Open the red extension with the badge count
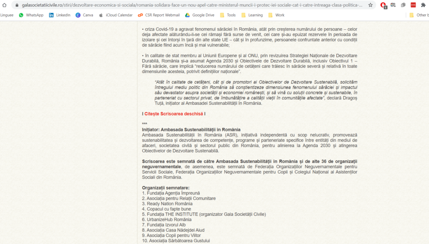 pyautogui.click(x=383, y=5)
